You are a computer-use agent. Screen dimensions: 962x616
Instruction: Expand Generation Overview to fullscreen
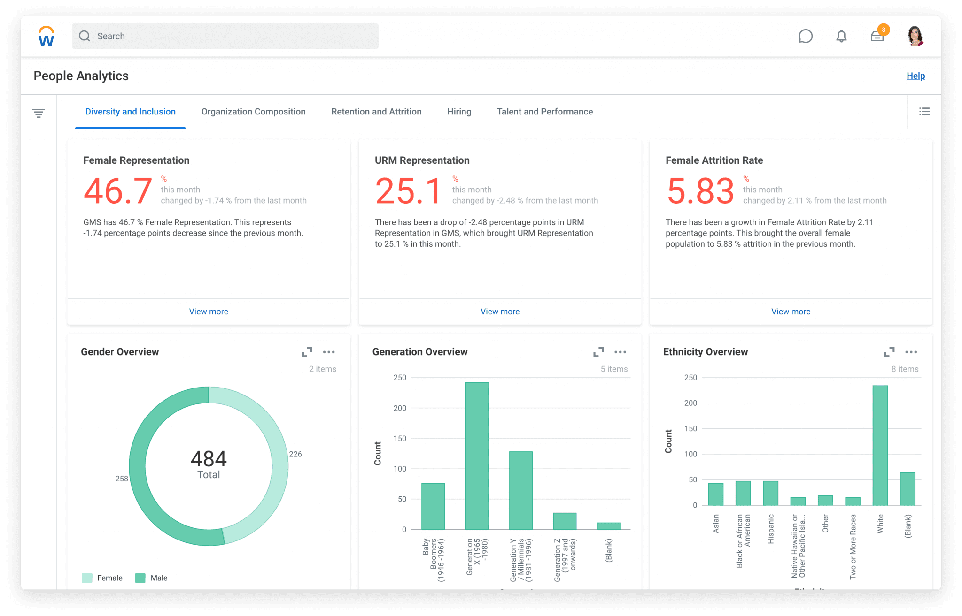[599, 352]
